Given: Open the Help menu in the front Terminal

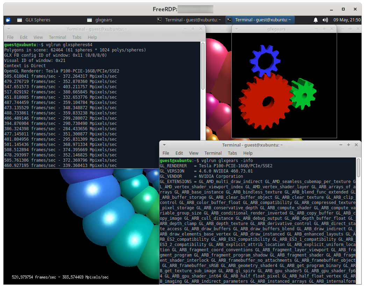Looking at the screenshot, I should (x=248, y=153).
